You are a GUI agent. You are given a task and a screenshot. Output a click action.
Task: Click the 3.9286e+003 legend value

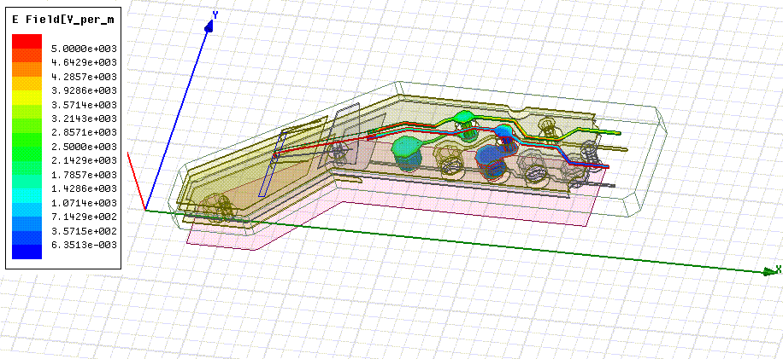85,90
